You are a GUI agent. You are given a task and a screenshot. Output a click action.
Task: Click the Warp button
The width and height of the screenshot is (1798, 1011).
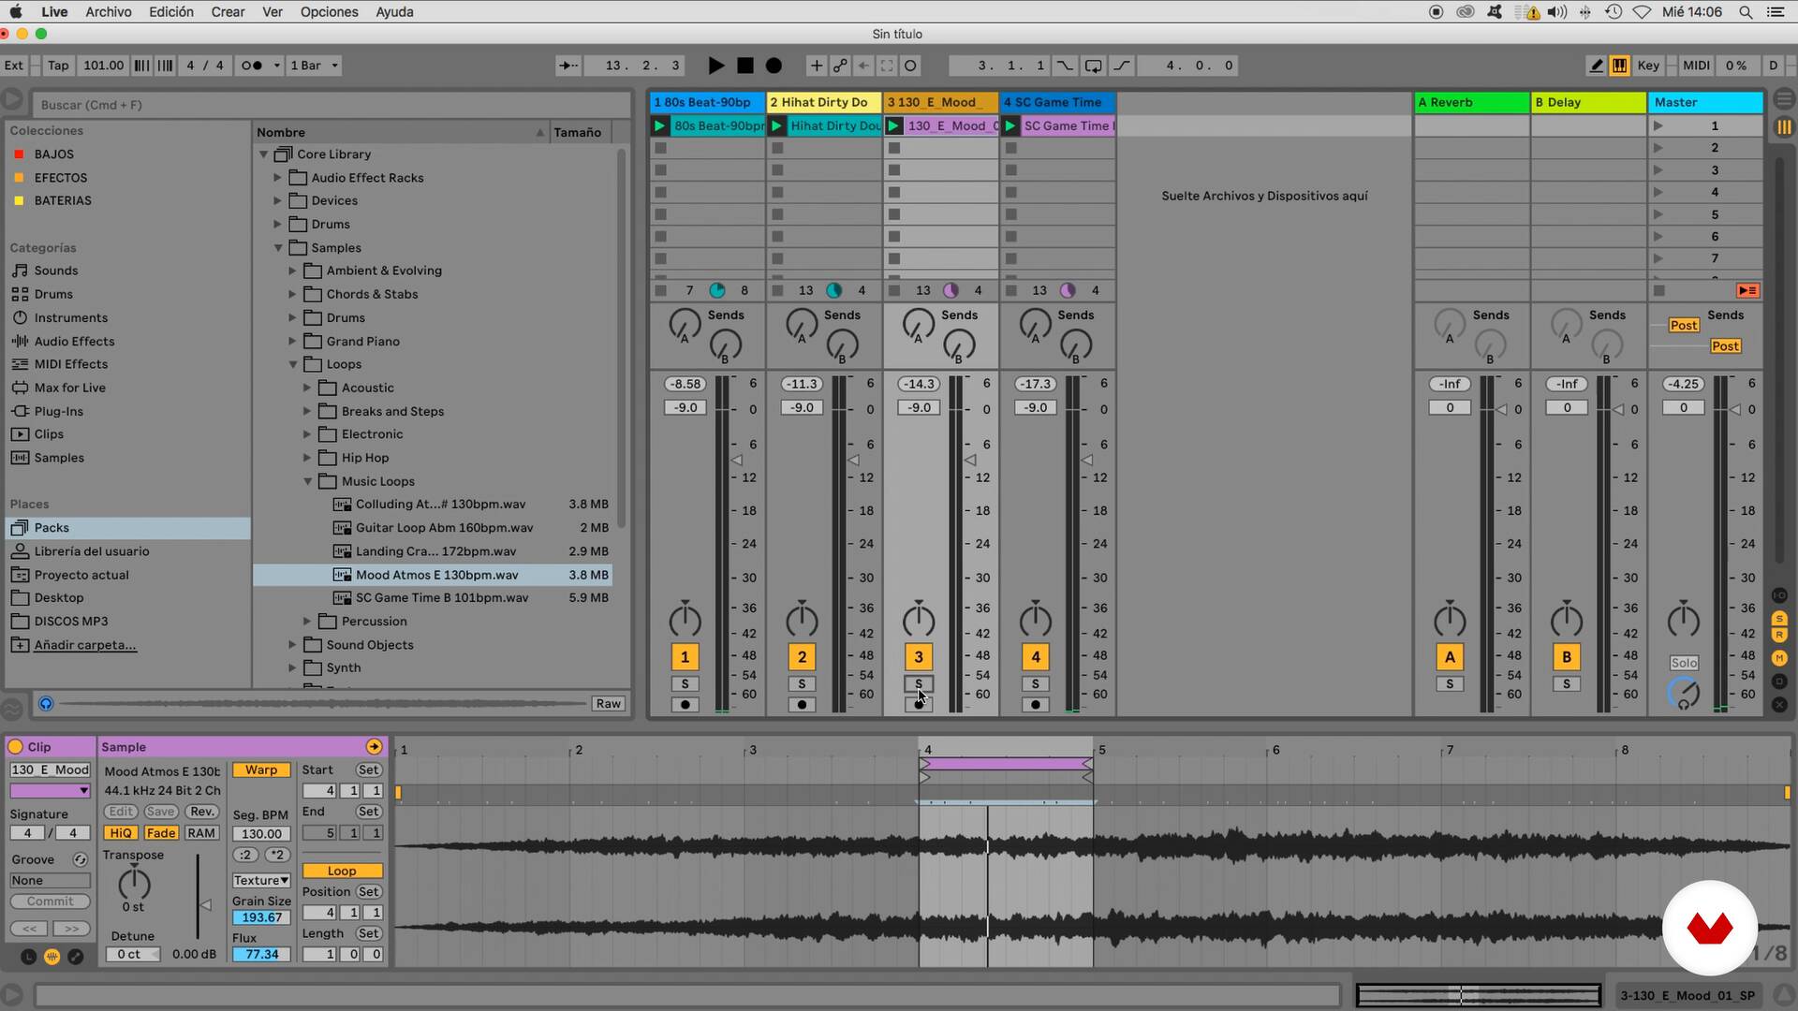coord(260,770)
